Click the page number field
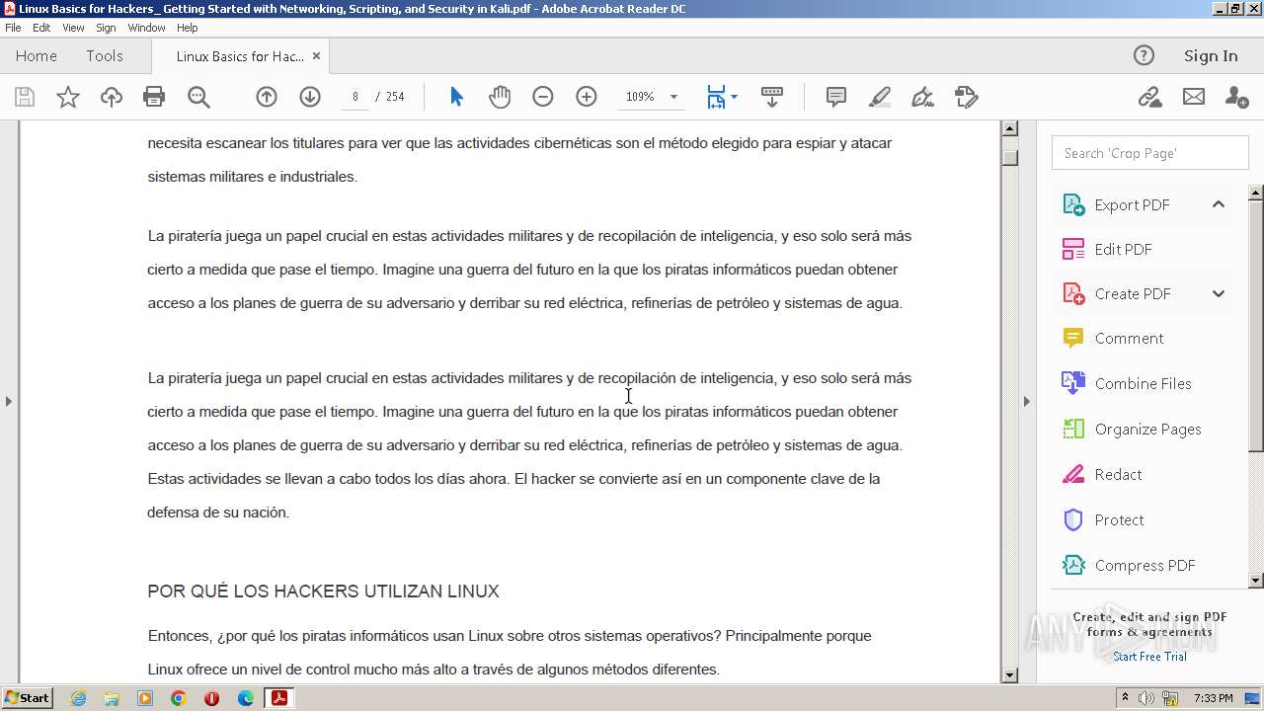The image size is (1264, 711). click(355, 97)
